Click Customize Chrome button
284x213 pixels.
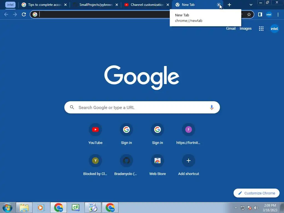(257, 193)
